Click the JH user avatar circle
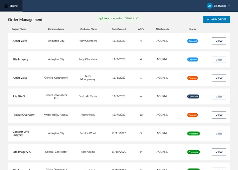Viewport: 238px width, 170px height. click(209, 6)
